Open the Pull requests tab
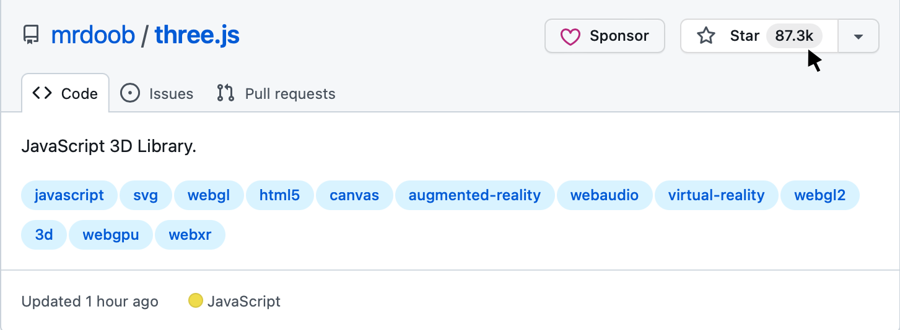 coord(290,94)
